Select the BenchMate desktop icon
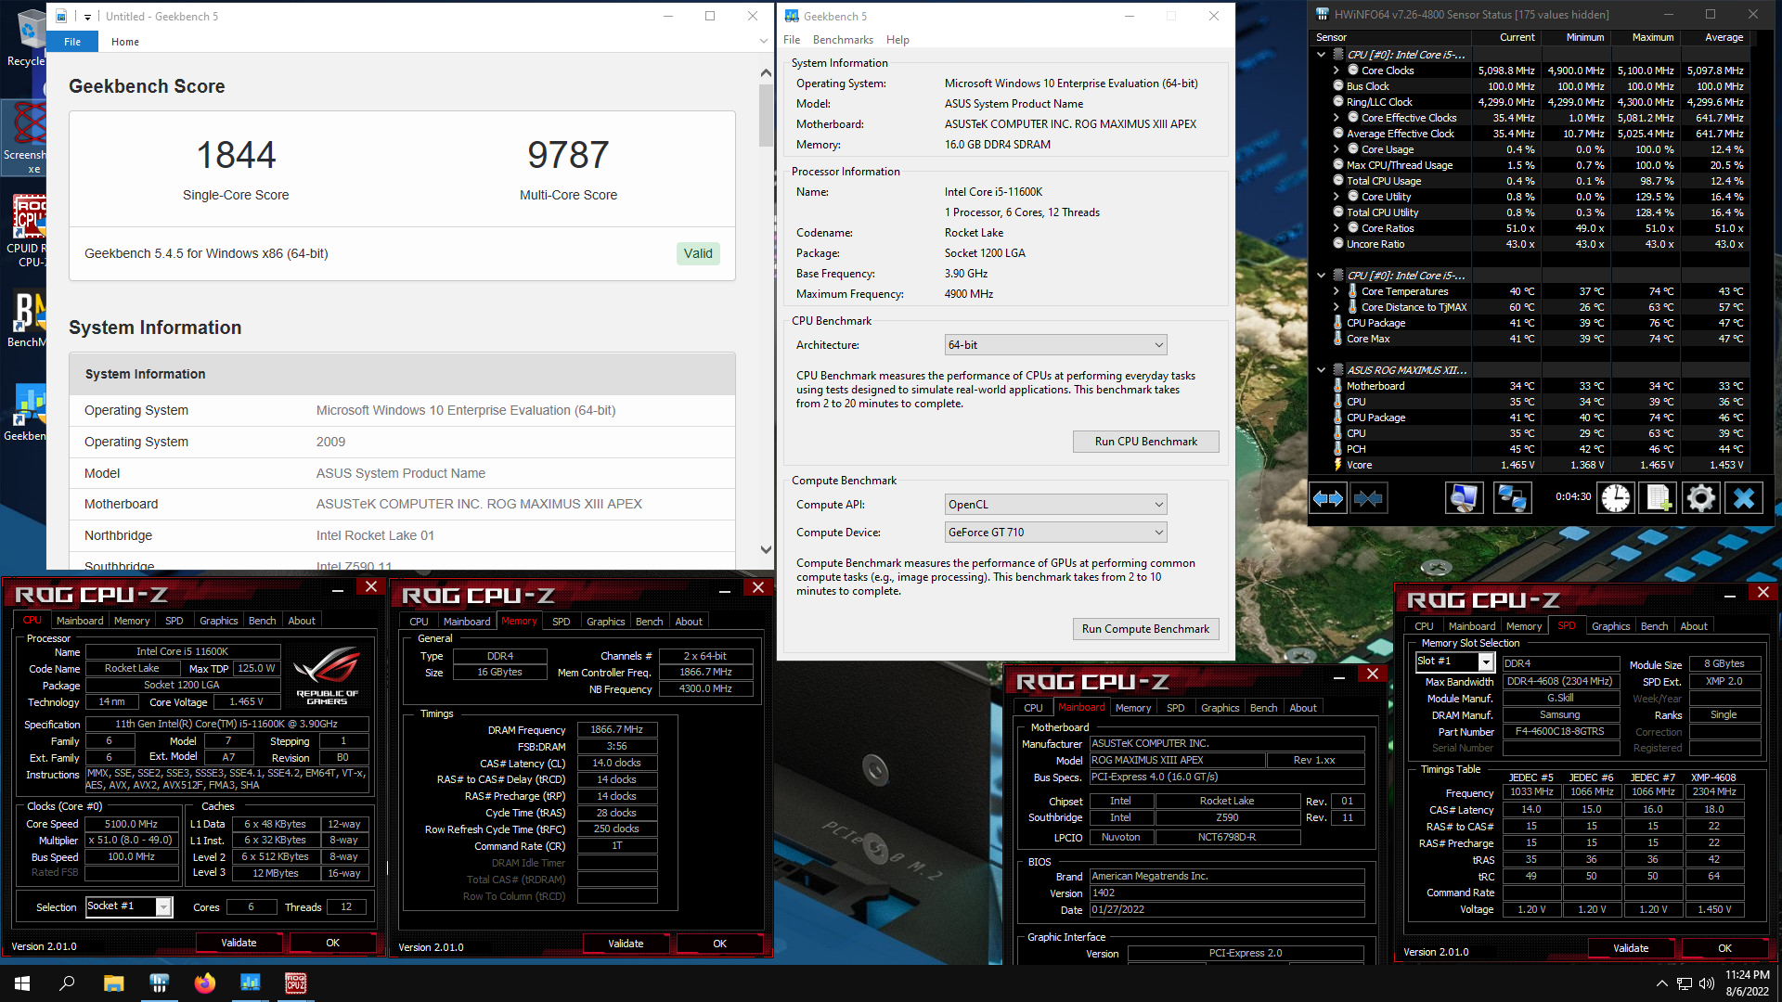The image size is (1782, 1002). coord(26,320)
